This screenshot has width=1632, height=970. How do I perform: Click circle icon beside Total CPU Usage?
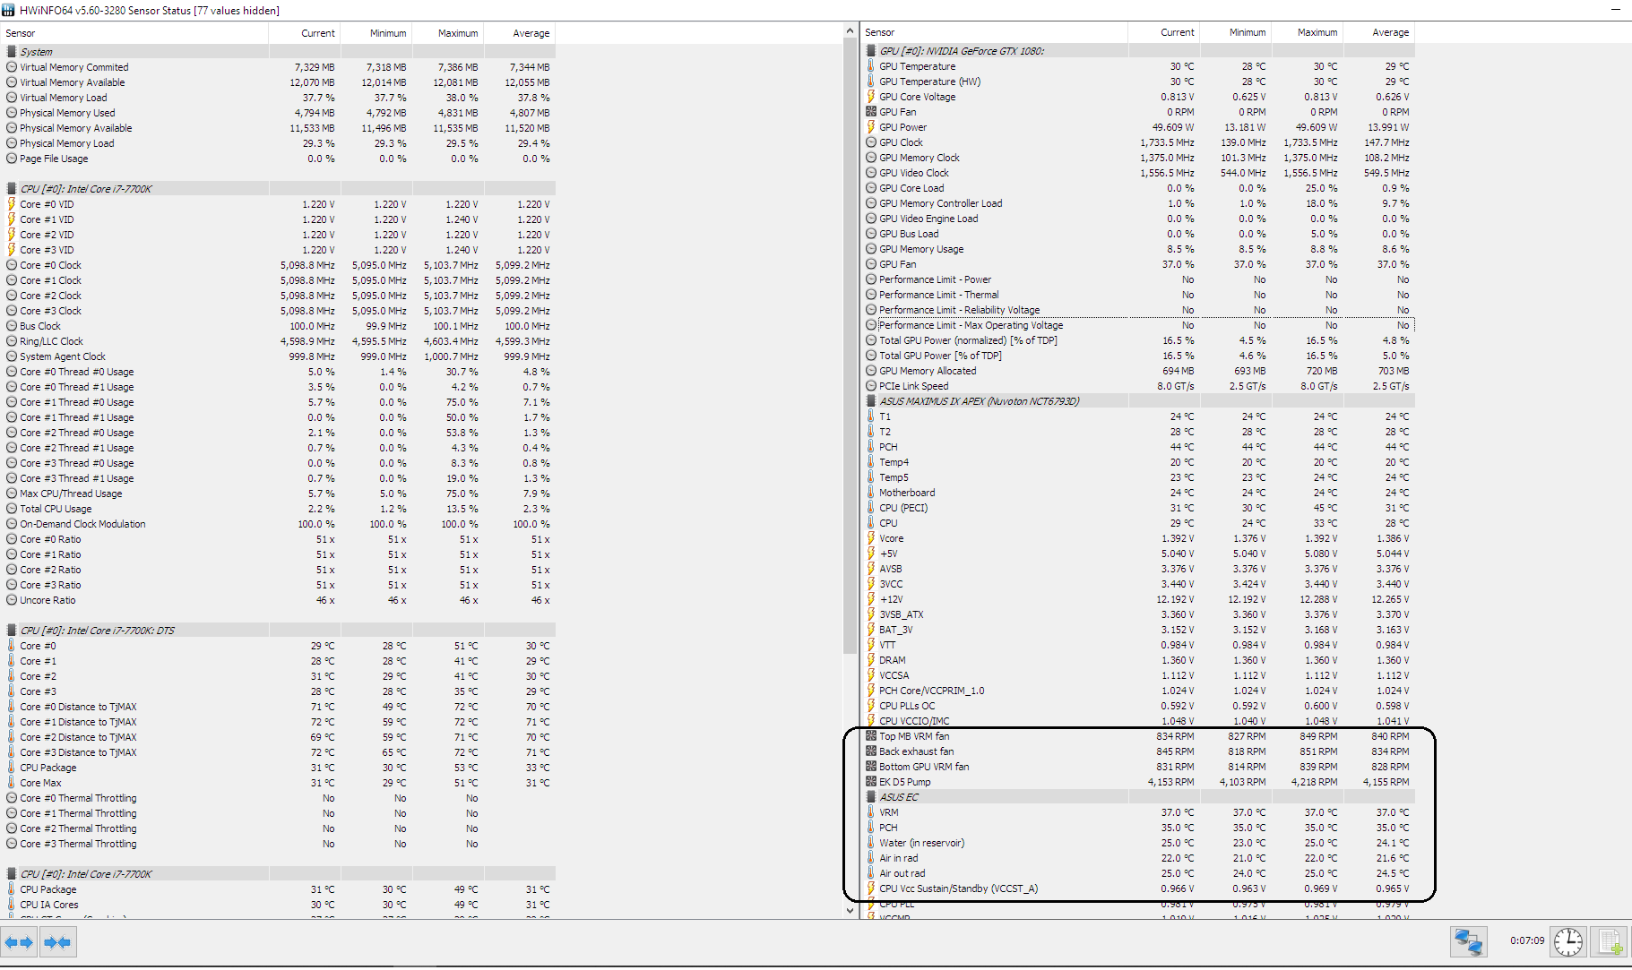(x=12, y=509)
